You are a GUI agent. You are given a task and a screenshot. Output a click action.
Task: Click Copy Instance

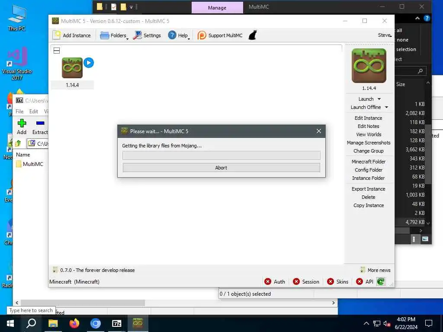pyautogui.click(x=369, y=205)
